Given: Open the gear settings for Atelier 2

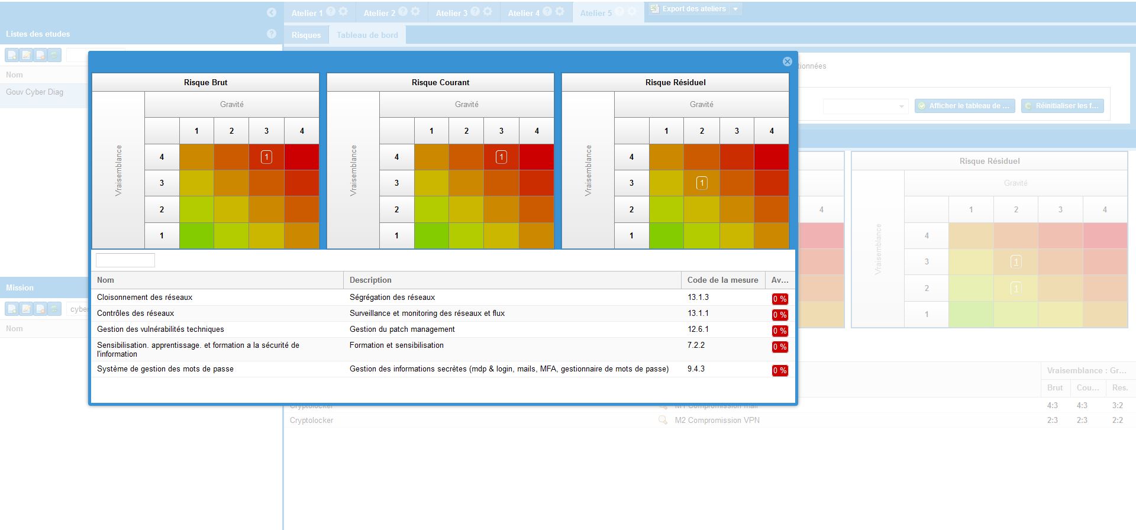Looking at the screenshot, I should pos(415,12).
